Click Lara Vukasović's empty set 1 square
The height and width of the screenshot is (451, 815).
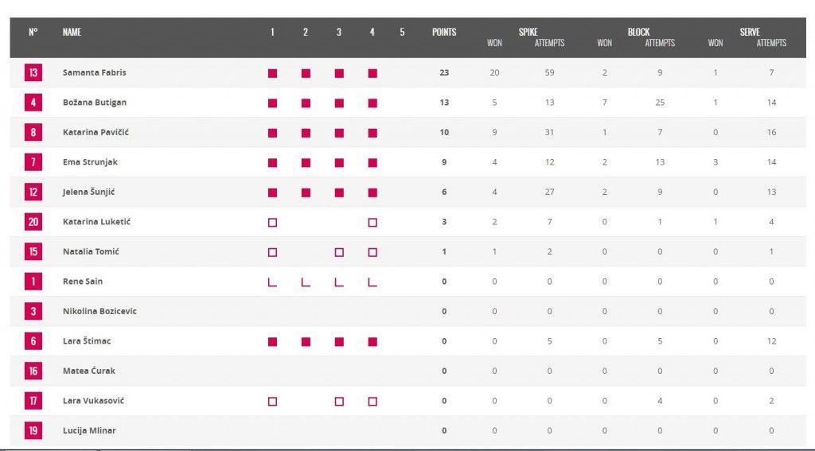(x=272, y=402)
